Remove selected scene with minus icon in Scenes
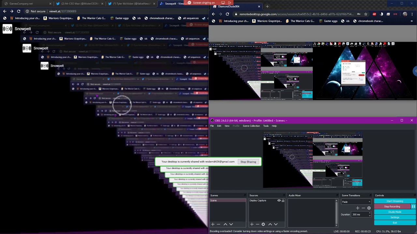The height and width of the screenshot is (234, 417). click(x=219, y=224)
